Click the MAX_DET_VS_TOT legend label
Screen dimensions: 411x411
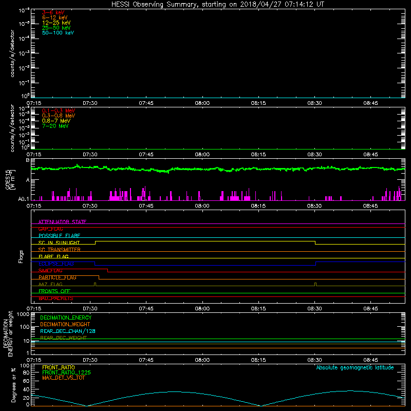[x=63, y=378]
